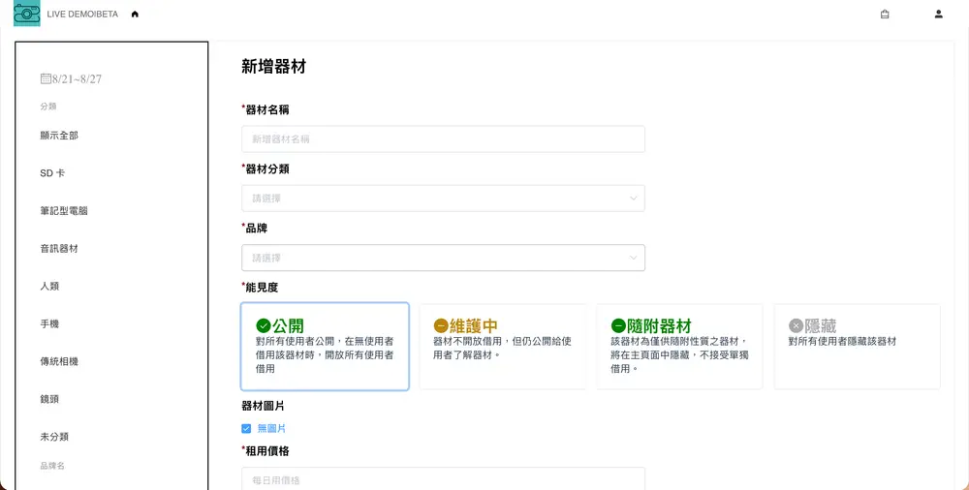Click the arrow in 品牌 select
The height and width of the screenshot is (490, 969).
[x=633, y=258]
